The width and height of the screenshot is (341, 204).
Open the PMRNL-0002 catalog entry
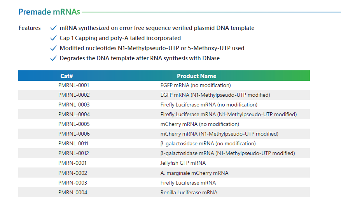74,95
